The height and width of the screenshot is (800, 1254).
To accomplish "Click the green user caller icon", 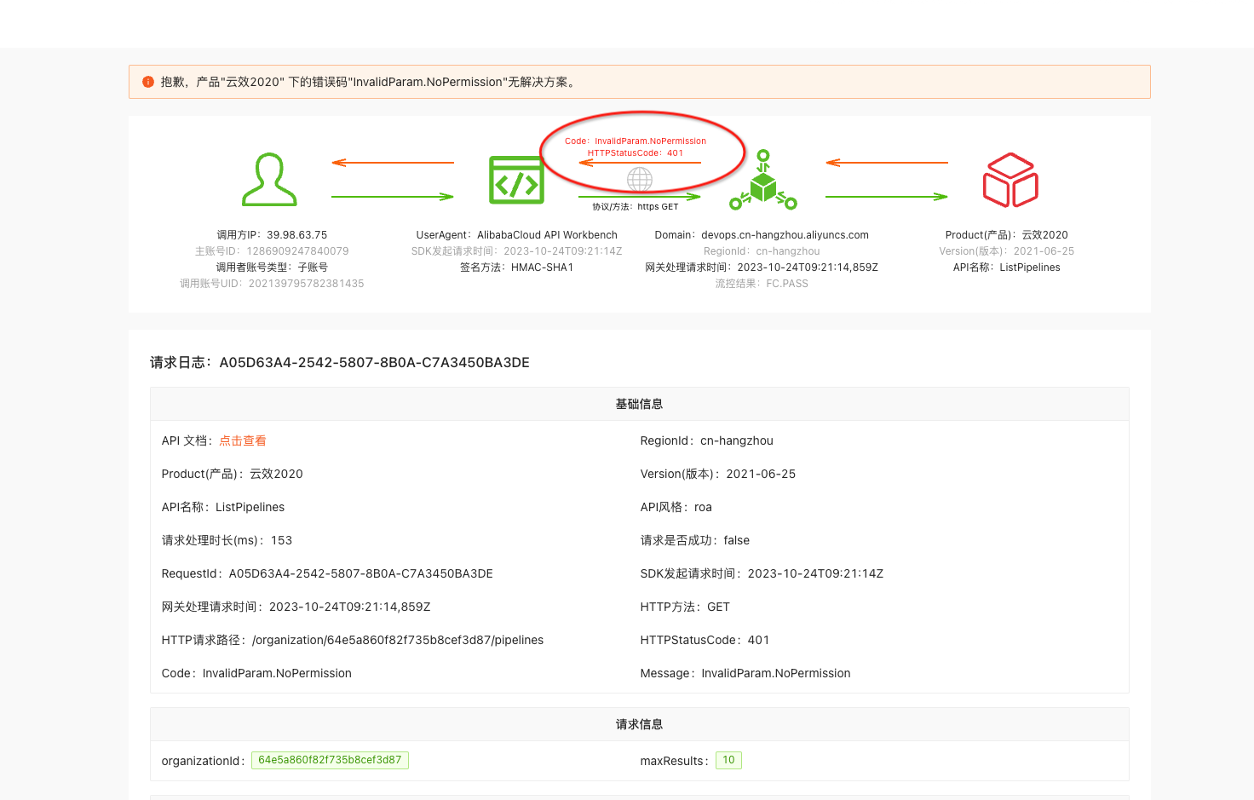I will [x=269, y=180].
